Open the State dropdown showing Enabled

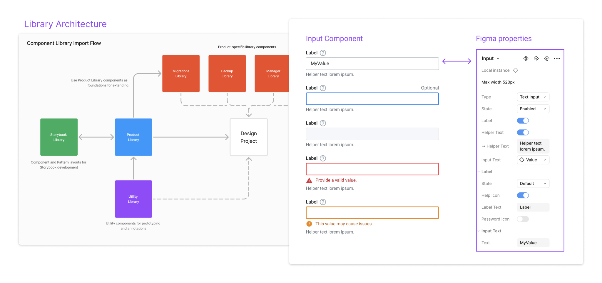533,109
